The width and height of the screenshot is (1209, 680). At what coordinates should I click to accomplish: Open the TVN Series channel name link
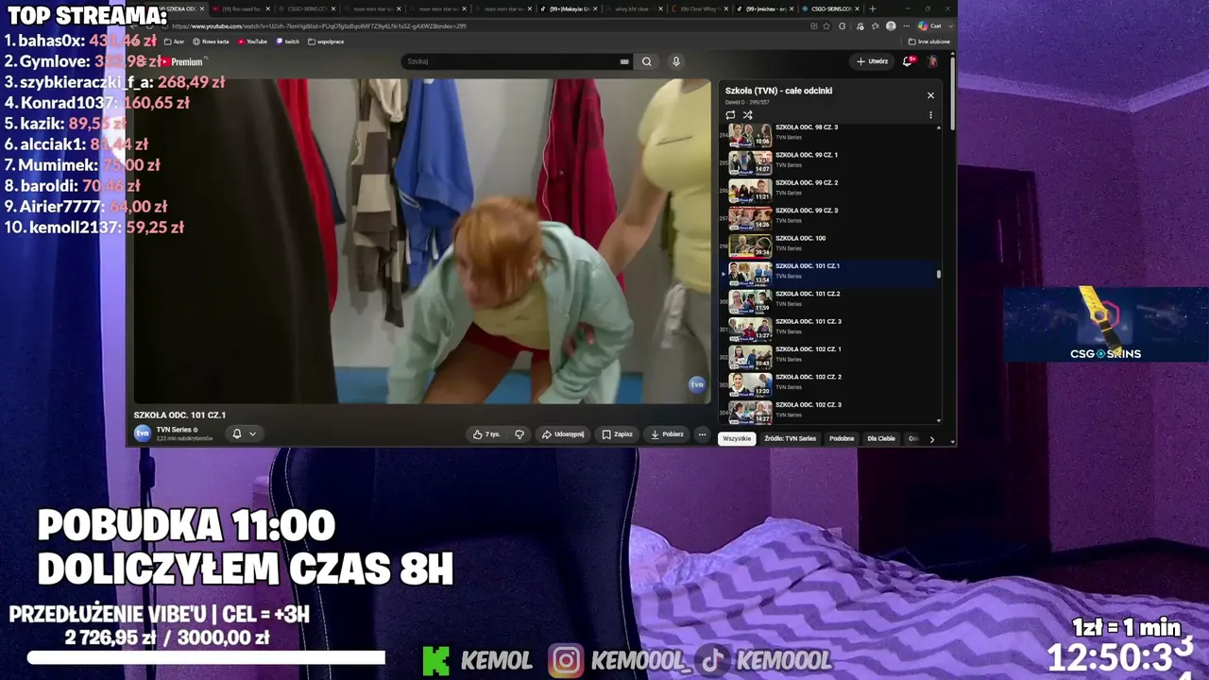click(x=174, y=430)
